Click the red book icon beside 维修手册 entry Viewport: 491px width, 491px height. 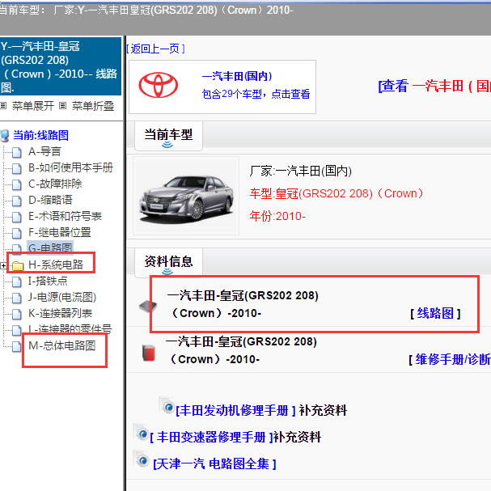pos(149,353)
